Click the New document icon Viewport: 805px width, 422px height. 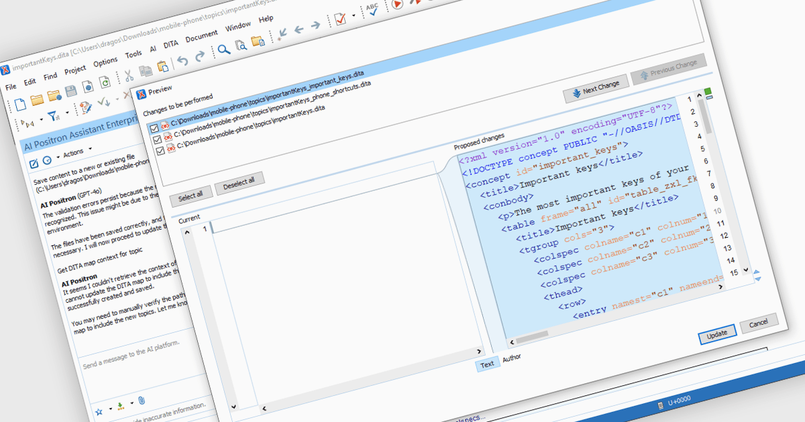(21, 103)
